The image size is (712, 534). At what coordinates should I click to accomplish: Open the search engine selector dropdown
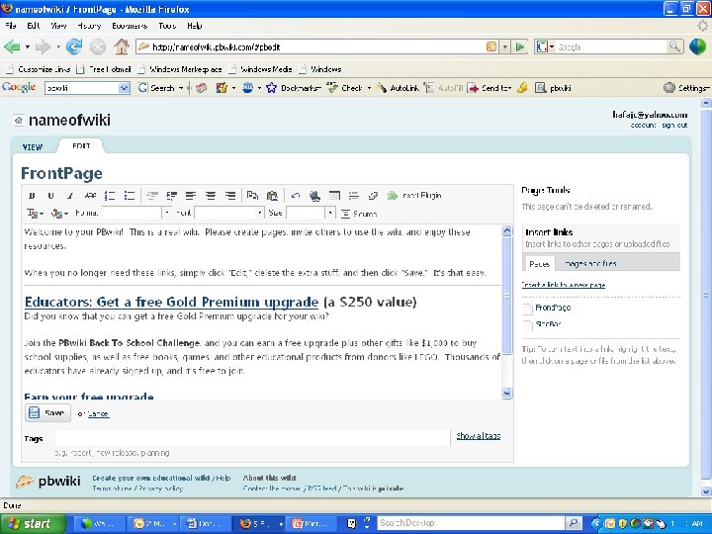[x=544, y=46]
